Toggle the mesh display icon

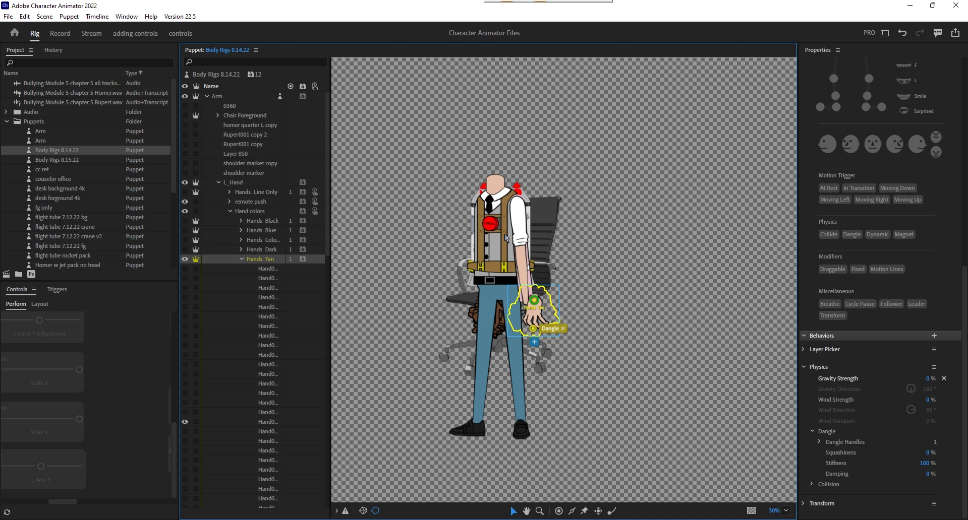click(363, 511)
